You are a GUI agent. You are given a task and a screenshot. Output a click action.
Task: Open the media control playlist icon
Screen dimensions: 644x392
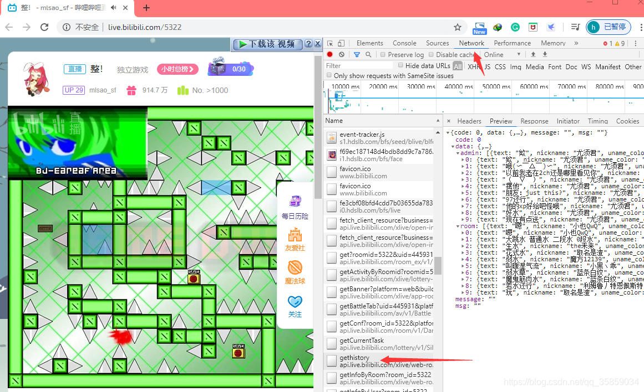point(575,27)
